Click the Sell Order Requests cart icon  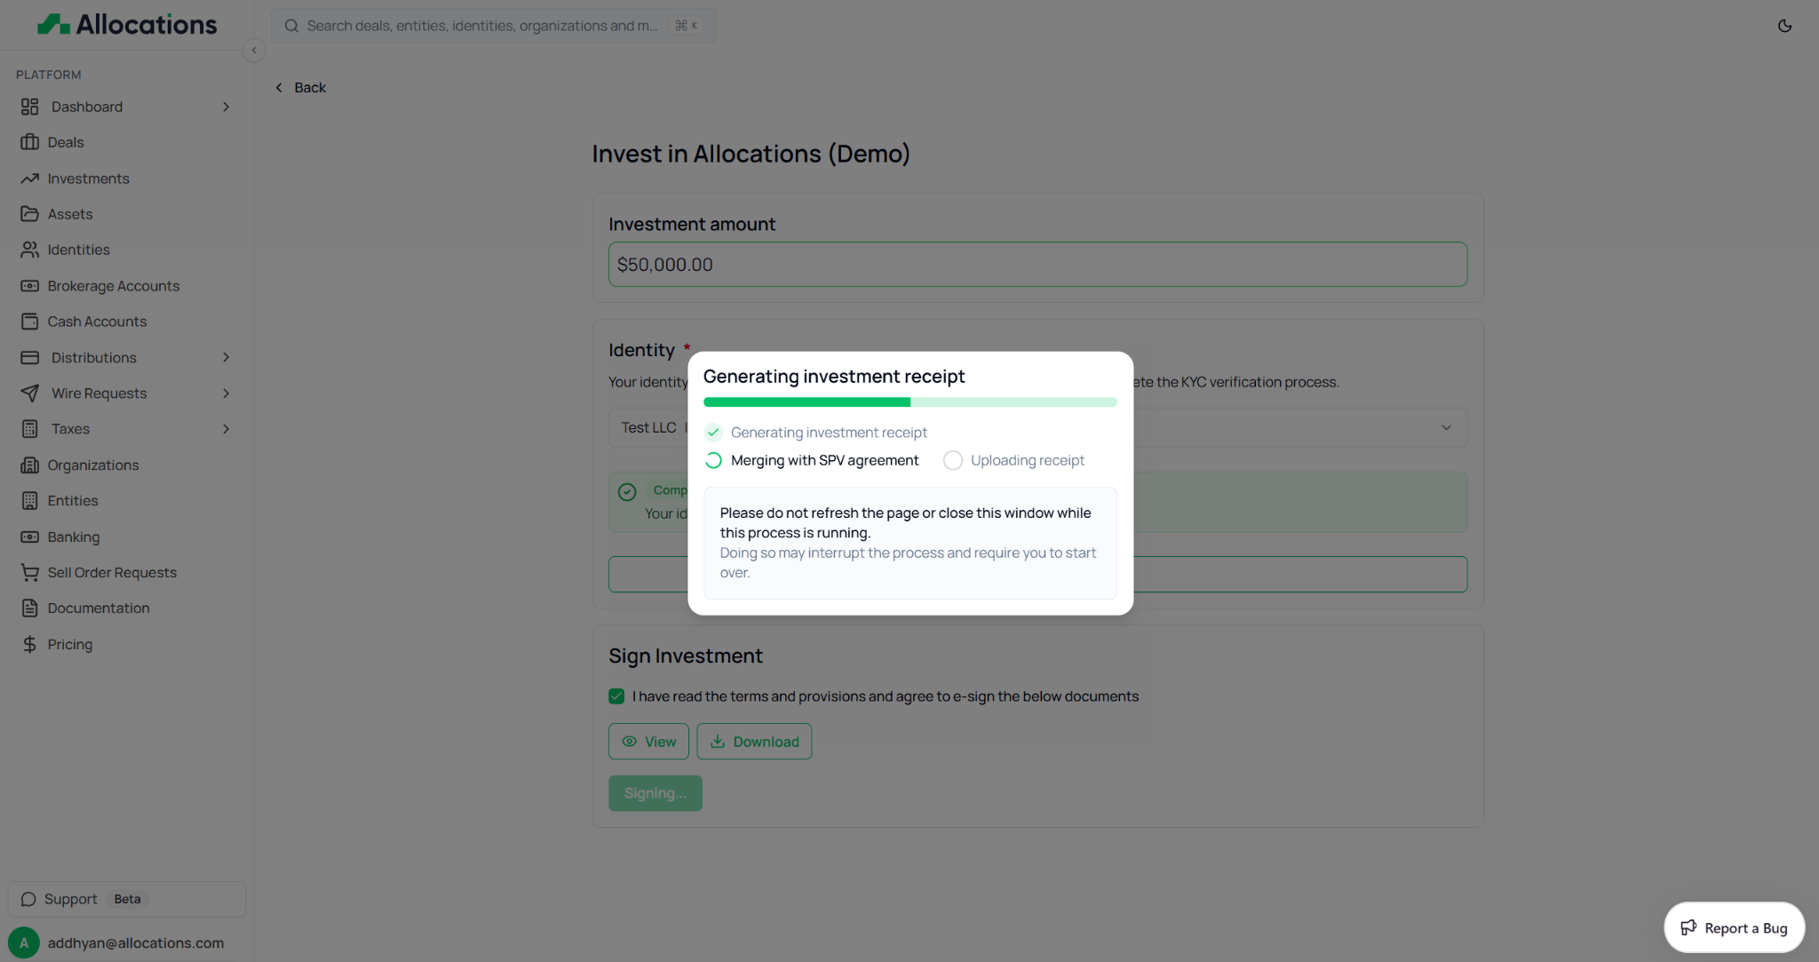(x=29, y=573)
